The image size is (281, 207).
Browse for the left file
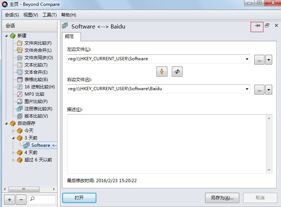(259, 60)
